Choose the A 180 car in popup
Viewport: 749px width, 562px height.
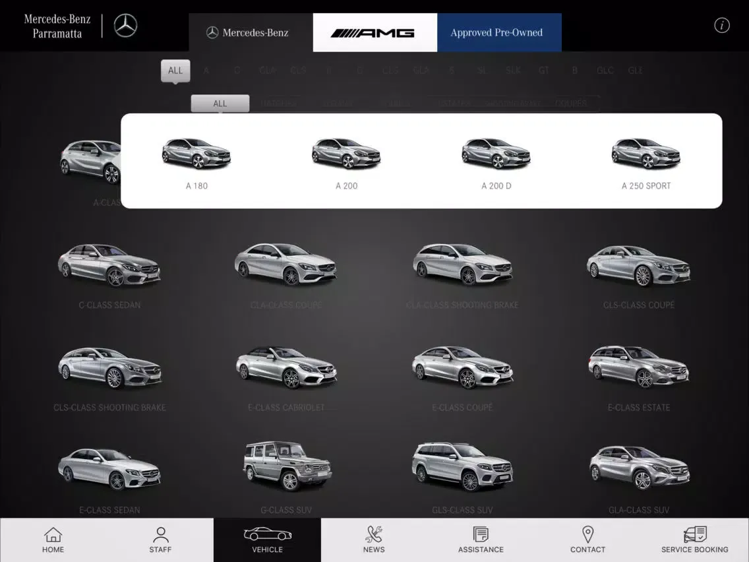[x=196, y=154]
